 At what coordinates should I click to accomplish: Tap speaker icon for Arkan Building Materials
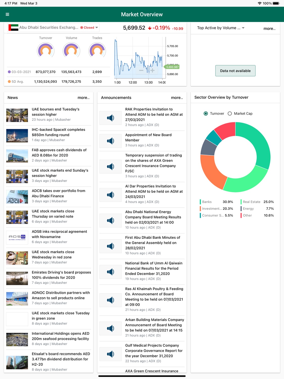coord(111,328)
